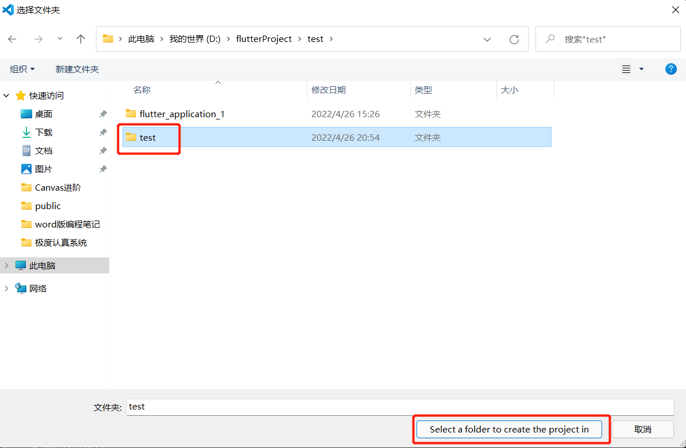Open view options dropdown arrow

pyautogui.click(x=641, y=69)
